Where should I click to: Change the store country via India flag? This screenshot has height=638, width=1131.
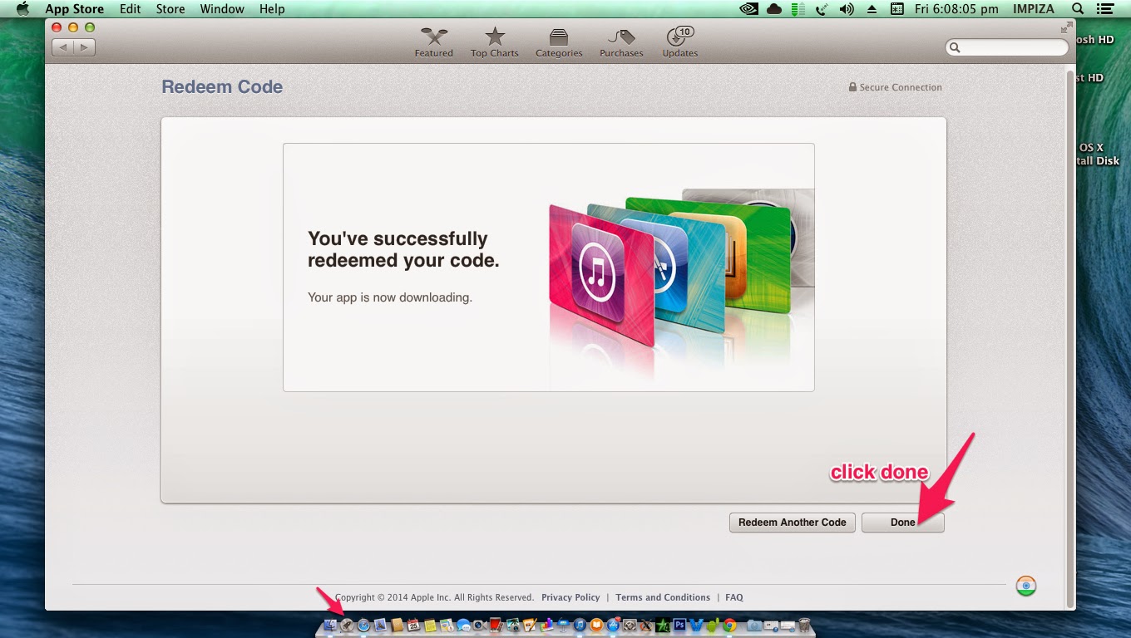click(1026, 586)
